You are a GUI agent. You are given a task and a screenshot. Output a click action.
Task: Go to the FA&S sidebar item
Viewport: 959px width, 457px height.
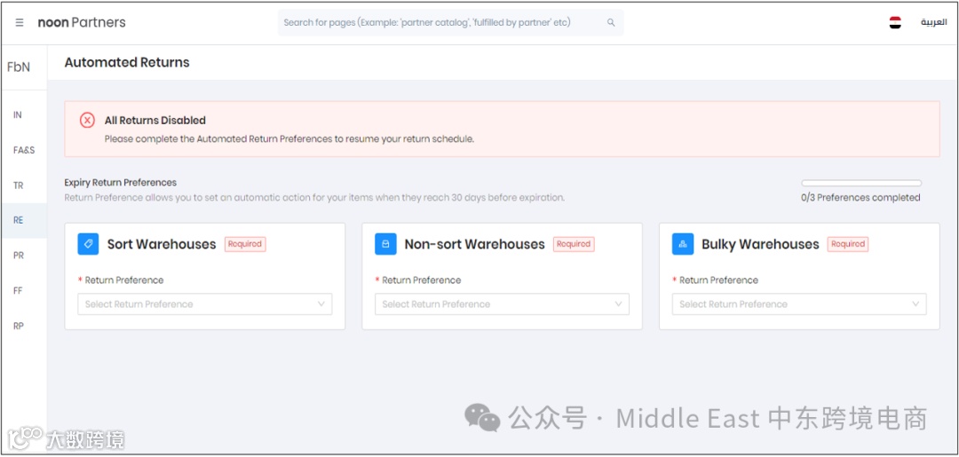(24, 150)
